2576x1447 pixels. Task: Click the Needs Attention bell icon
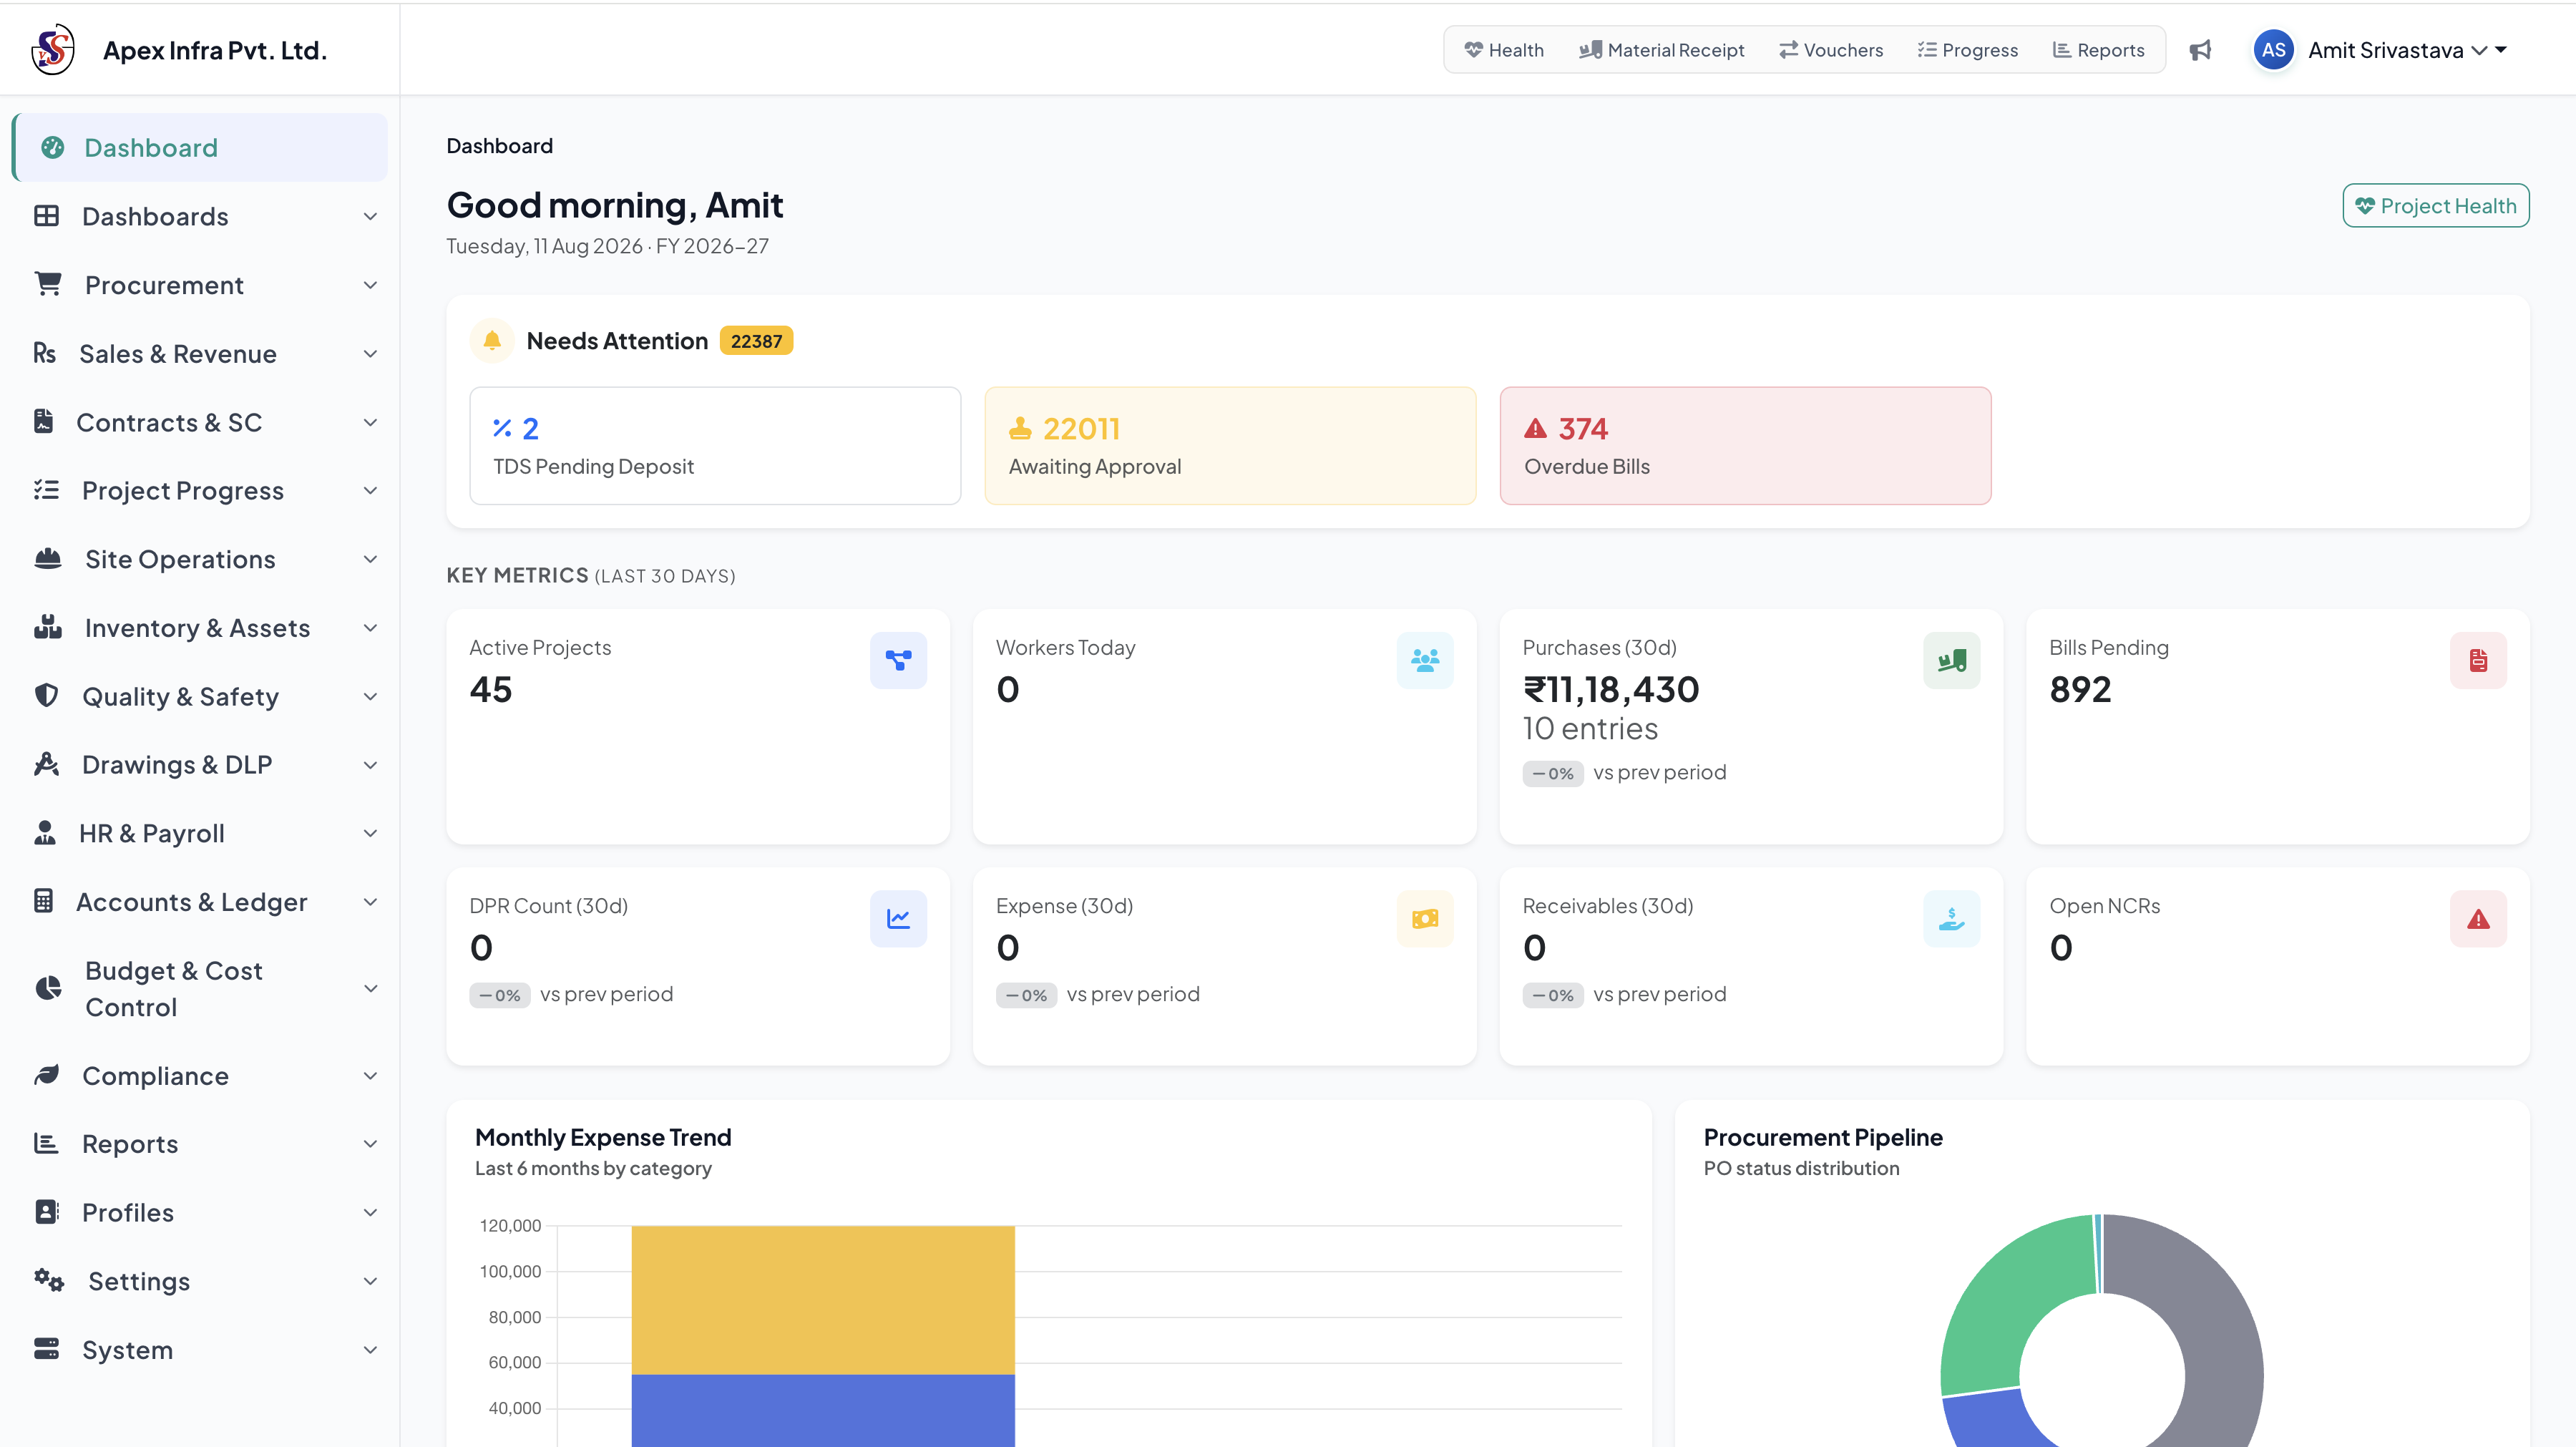(x=492, y=341)
